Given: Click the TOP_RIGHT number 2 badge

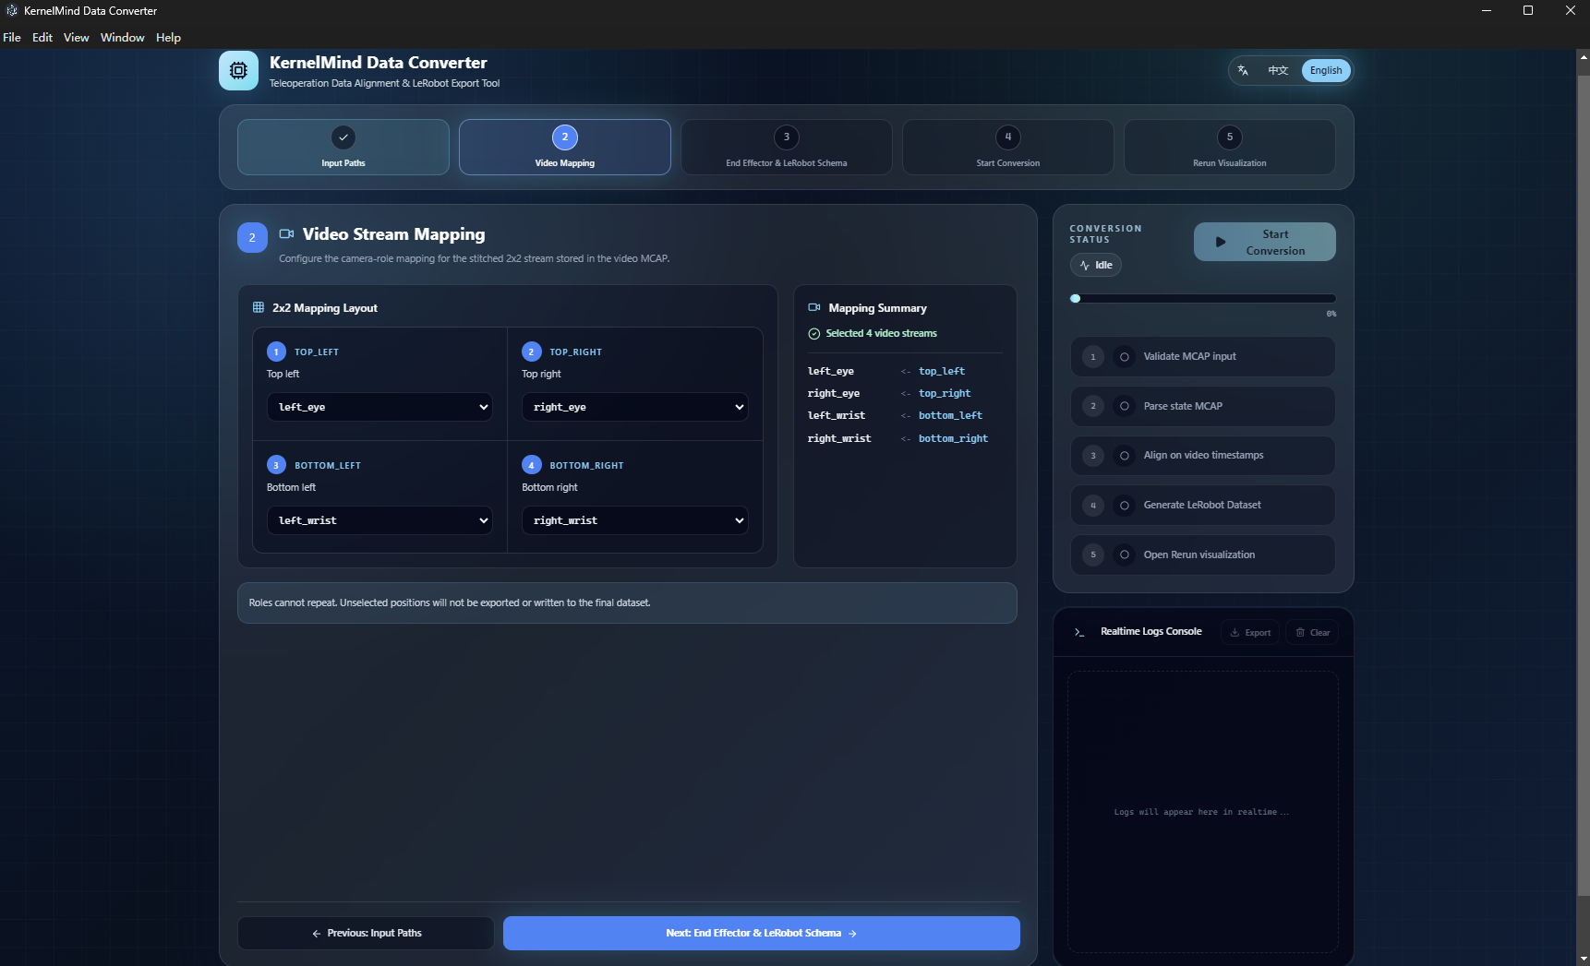Looking at the screenshot, I should coord(531,352).
